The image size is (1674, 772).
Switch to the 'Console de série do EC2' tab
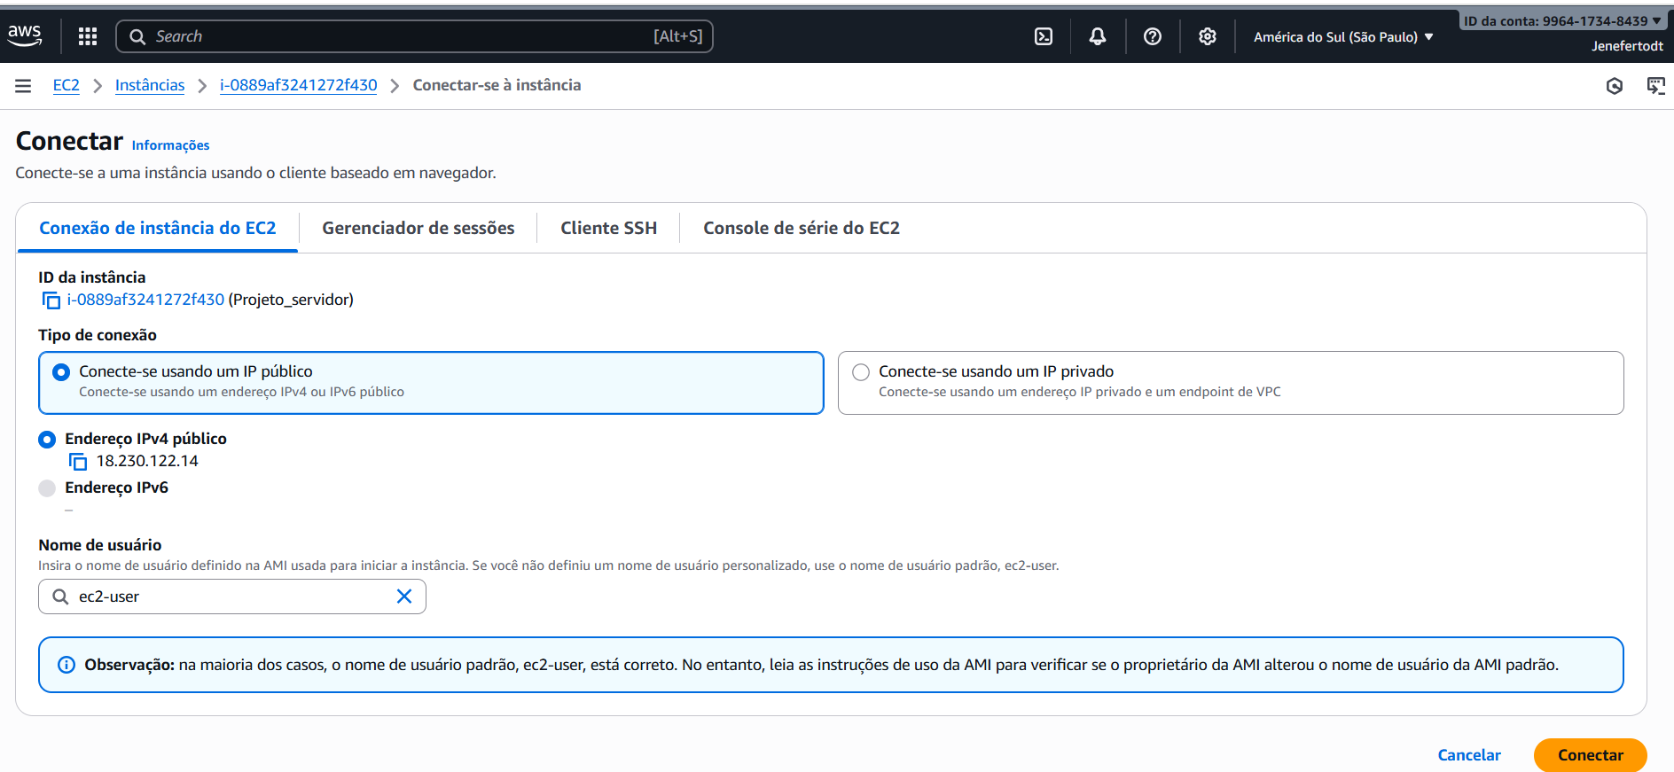coord(802,229)
